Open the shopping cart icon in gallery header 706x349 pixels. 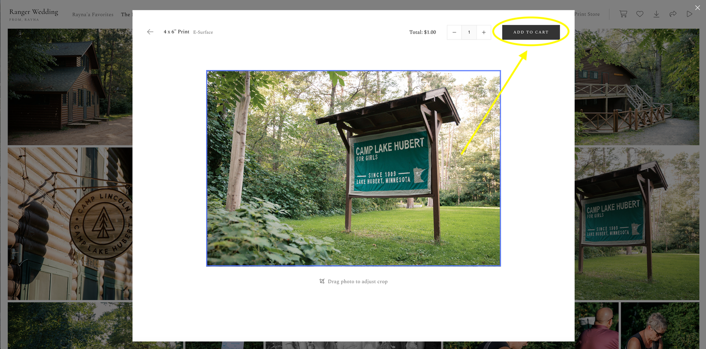623,14
